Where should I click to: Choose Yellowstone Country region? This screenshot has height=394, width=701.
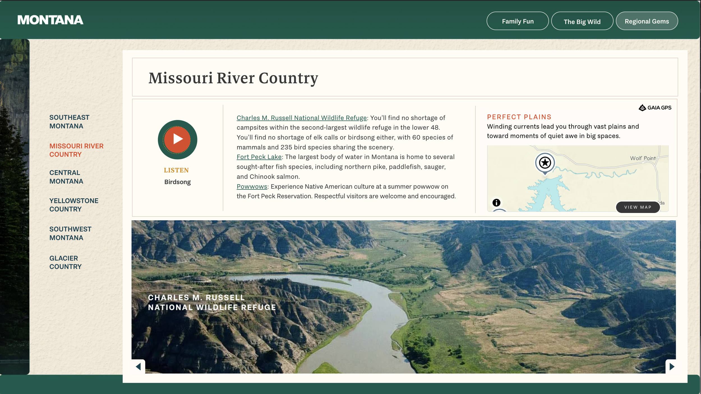(x=73, y=205)
